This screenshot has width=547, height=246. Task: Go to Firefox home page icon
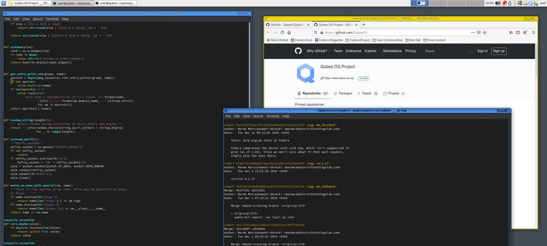[x=289, y=33]
